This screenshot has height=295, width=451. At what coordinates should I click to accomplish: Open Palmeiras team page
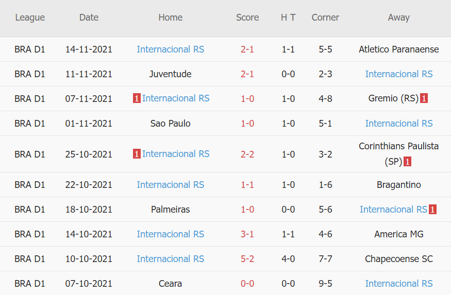(x=170, y=210)
